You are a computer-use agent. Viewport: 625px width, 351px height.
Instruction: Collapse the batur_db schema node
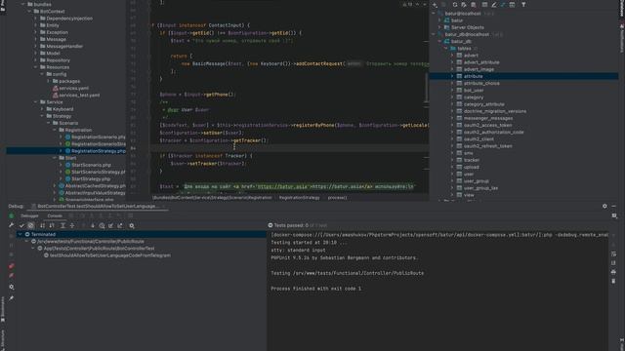[x=440, y=41]
